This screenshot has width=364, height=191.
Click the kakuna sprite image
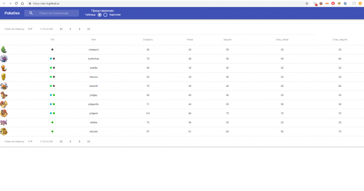tap(4, 77)
